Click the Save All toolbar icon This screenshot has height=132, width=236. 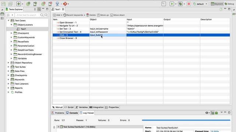tap(10, 4)
